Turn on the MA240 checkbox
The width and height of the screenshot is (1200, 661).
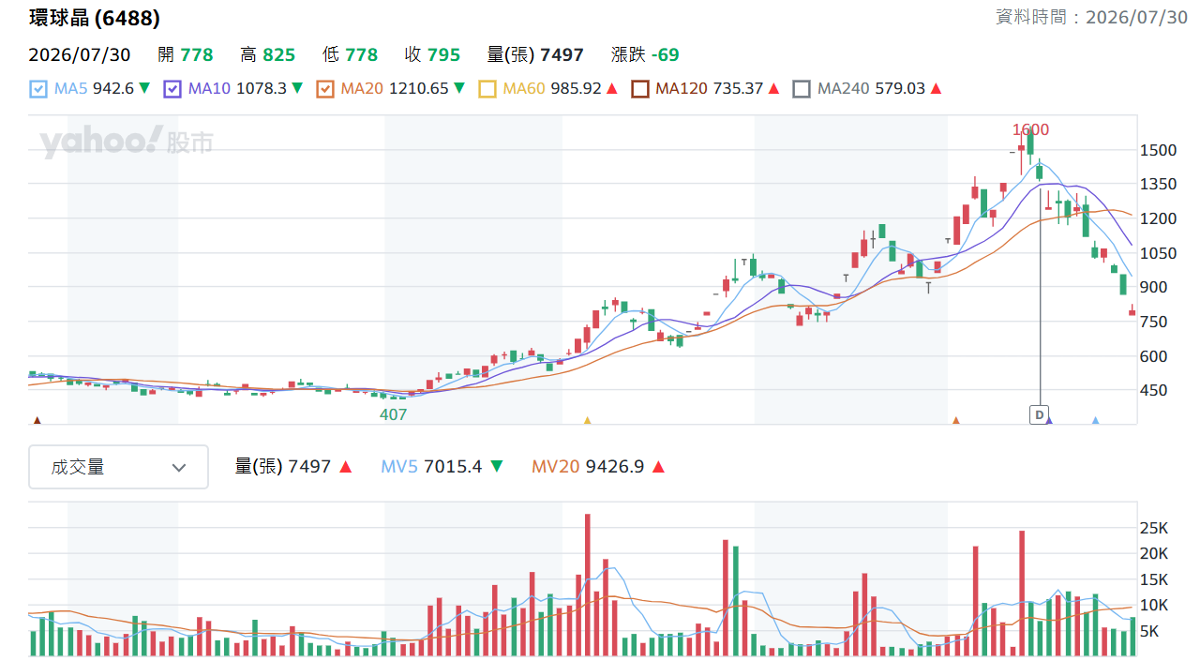[802, 89]
